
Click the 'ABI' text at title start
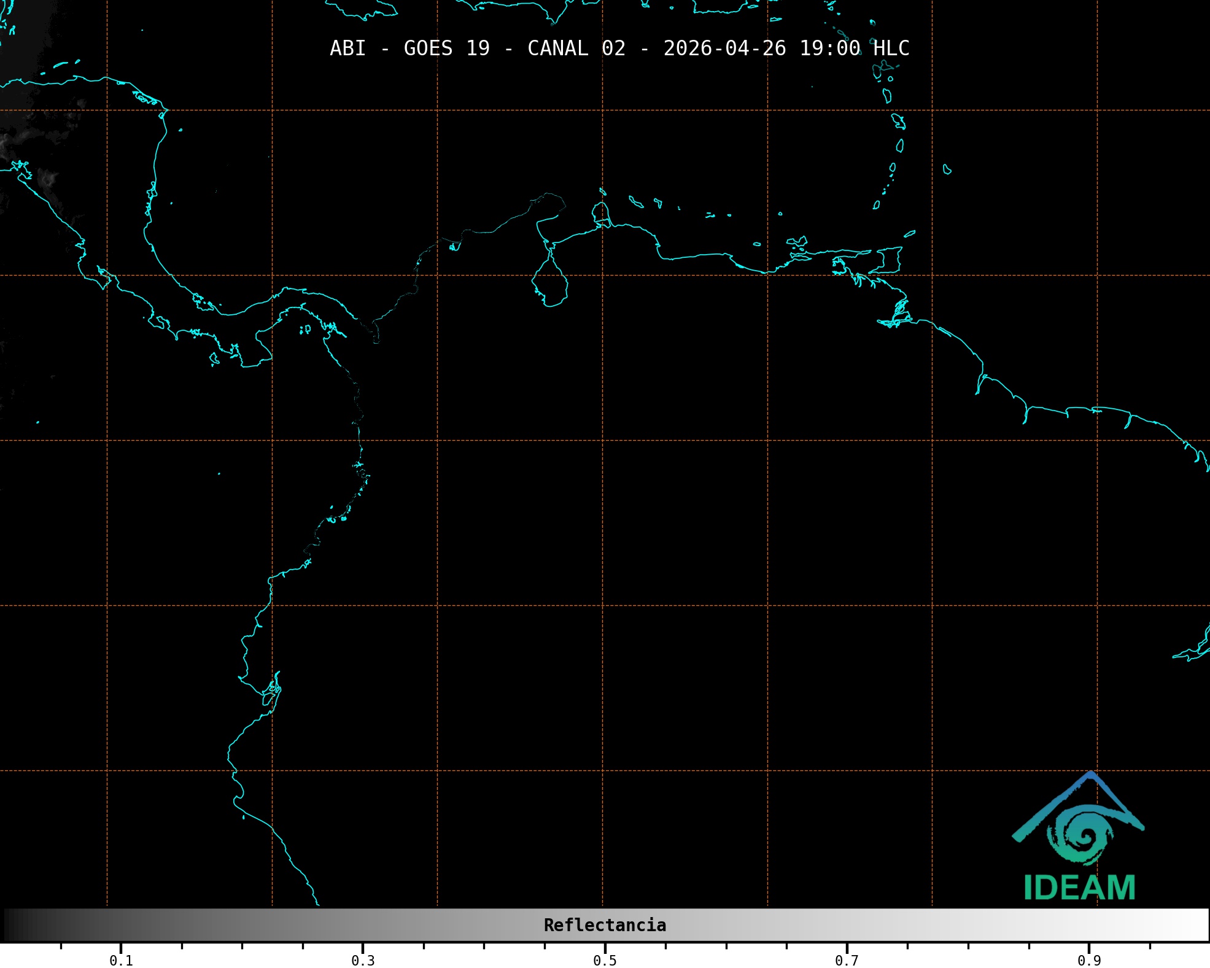click(x=347, y=48)
